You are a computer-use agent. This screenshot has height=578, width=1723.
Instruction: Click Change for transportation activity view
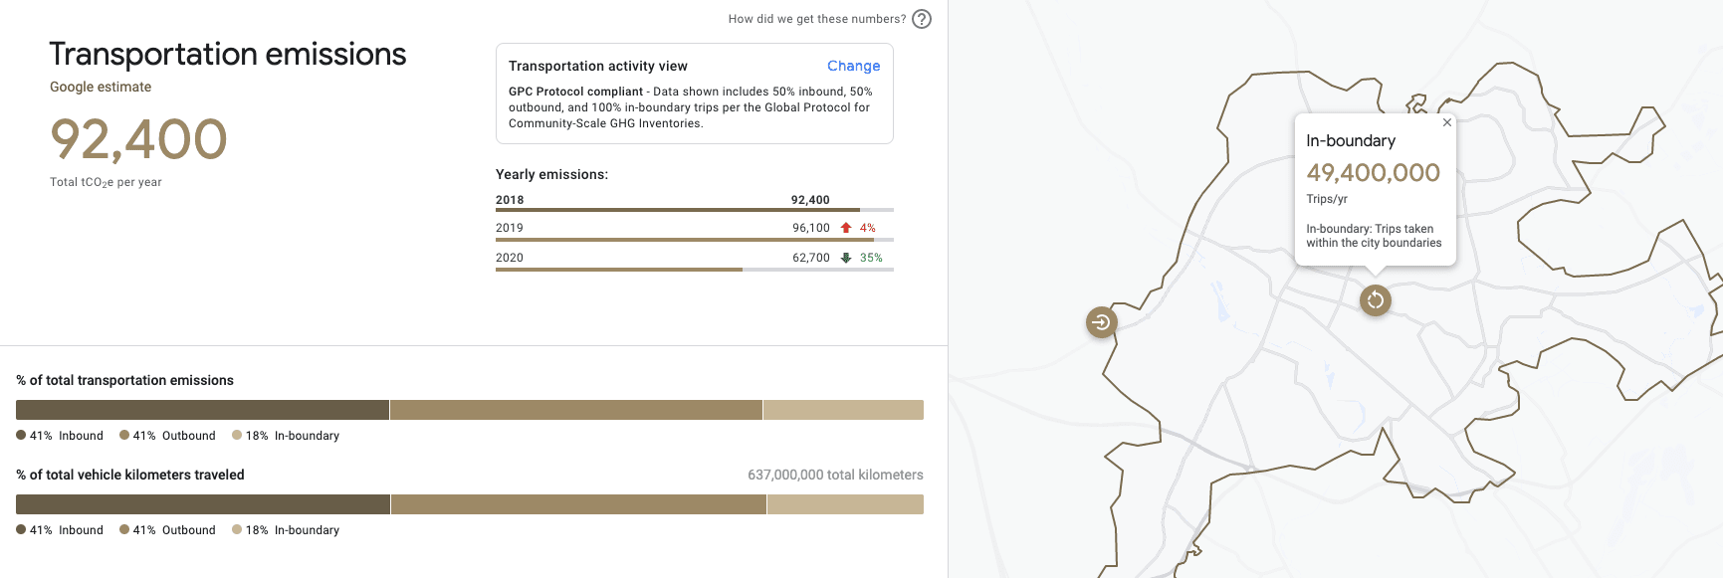853,66
